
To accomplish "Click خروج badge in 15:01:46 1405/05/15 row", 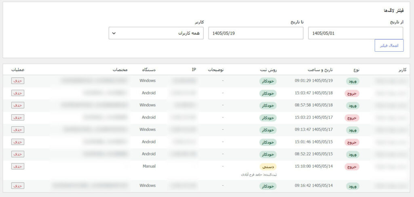I will 352,142.
